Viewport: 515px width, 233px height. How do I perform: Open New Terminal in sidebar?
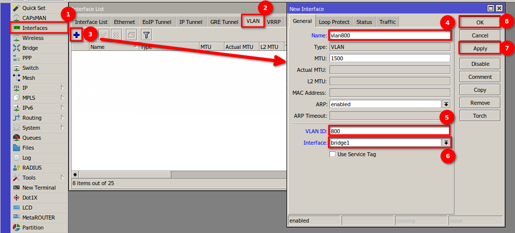[x=38, y=188]
